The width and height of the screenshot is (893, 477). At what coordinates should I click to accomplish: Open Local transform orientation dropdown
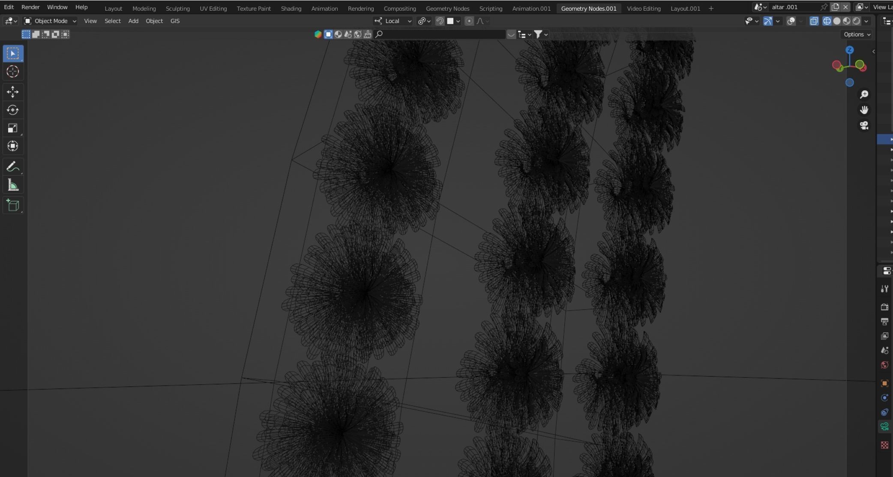pyautogui.click(x=393, y=21)
